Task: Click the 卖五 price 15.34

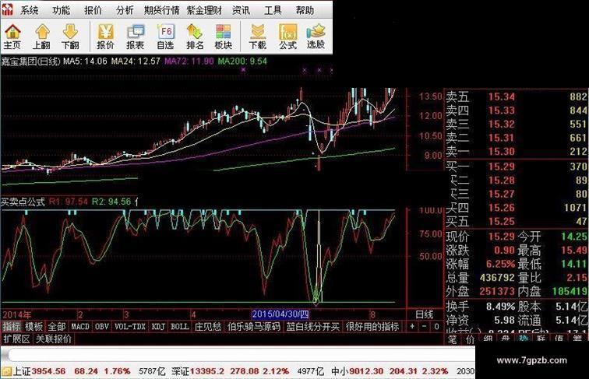Action: 502,97
